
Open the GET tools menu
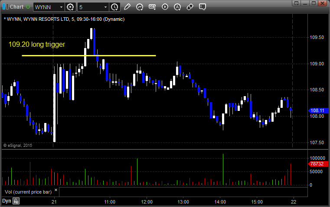coord(152,7)
